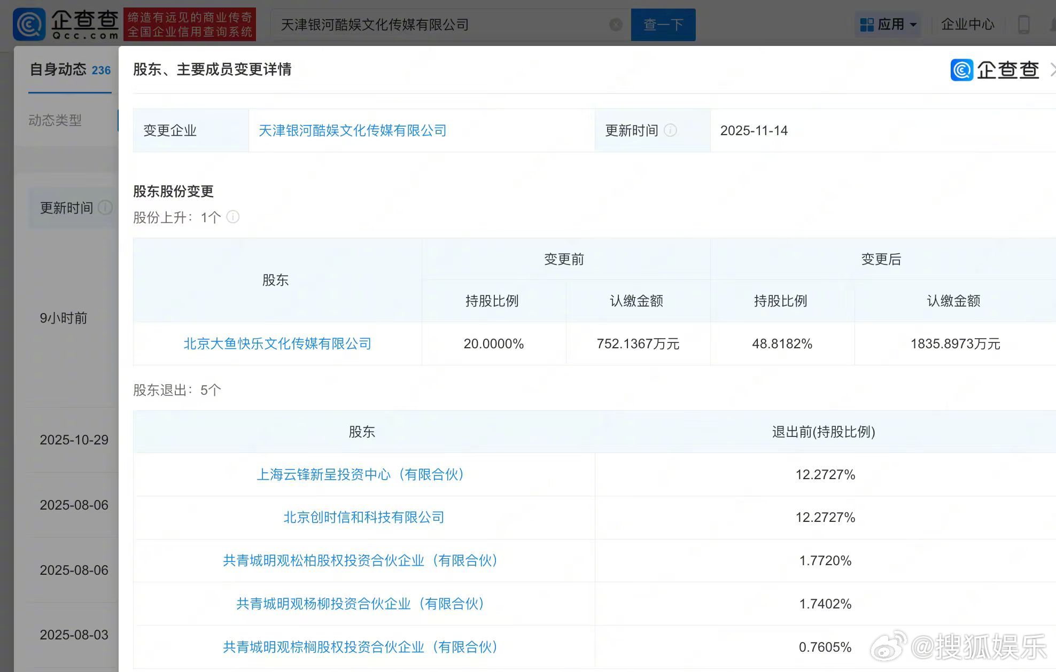Click the 应用 grid icon

click(867, 25)
